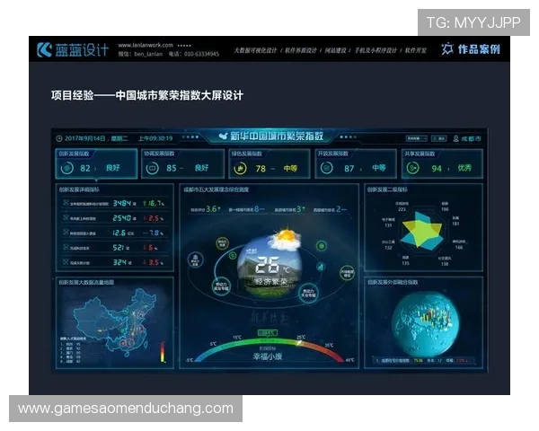
Task: Click the 幸福小康 label under the gauge
Action: coord(268,356)
